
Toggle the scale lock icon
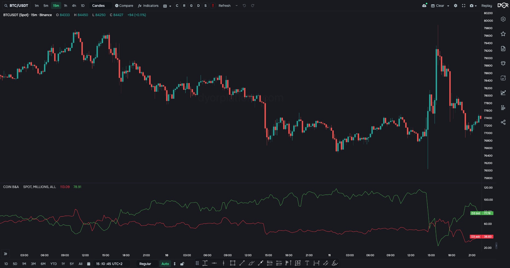[x=182, y=264]
